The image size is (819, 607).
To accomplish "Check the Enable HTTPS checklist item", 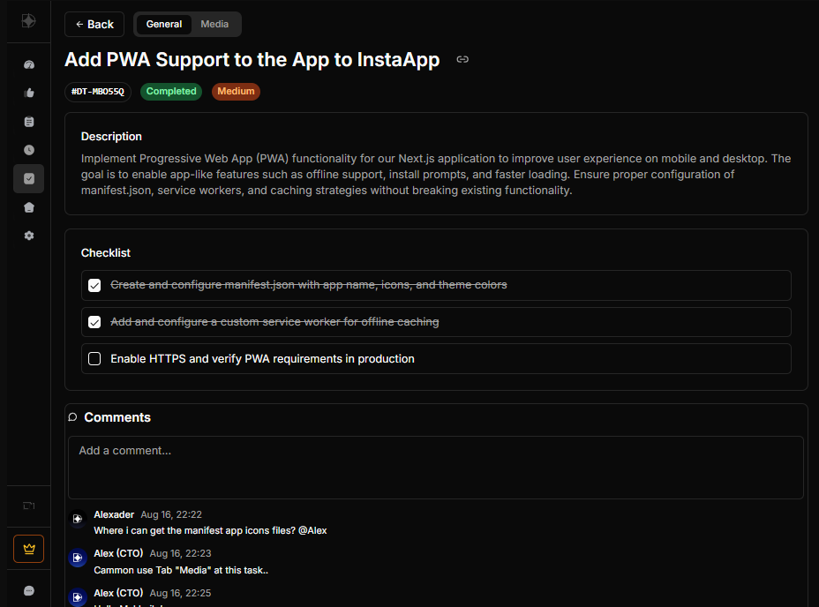I will coord(94,359).
